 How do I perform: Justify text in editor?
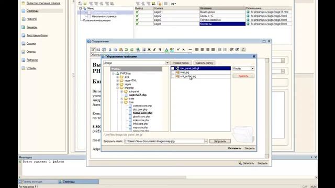tap(213, 50)
